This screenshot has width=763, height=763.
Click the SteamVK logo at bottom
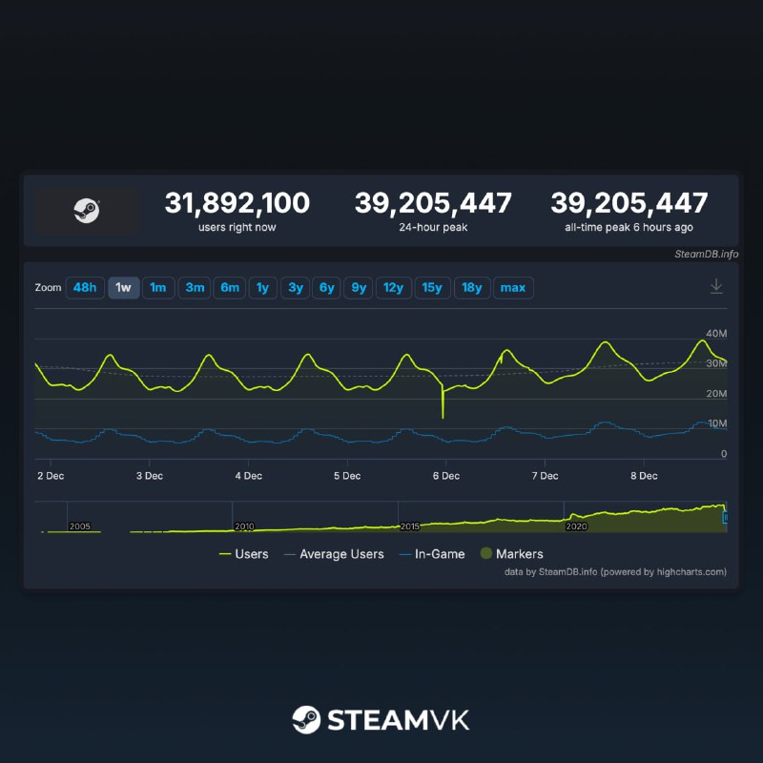[381, 720]
